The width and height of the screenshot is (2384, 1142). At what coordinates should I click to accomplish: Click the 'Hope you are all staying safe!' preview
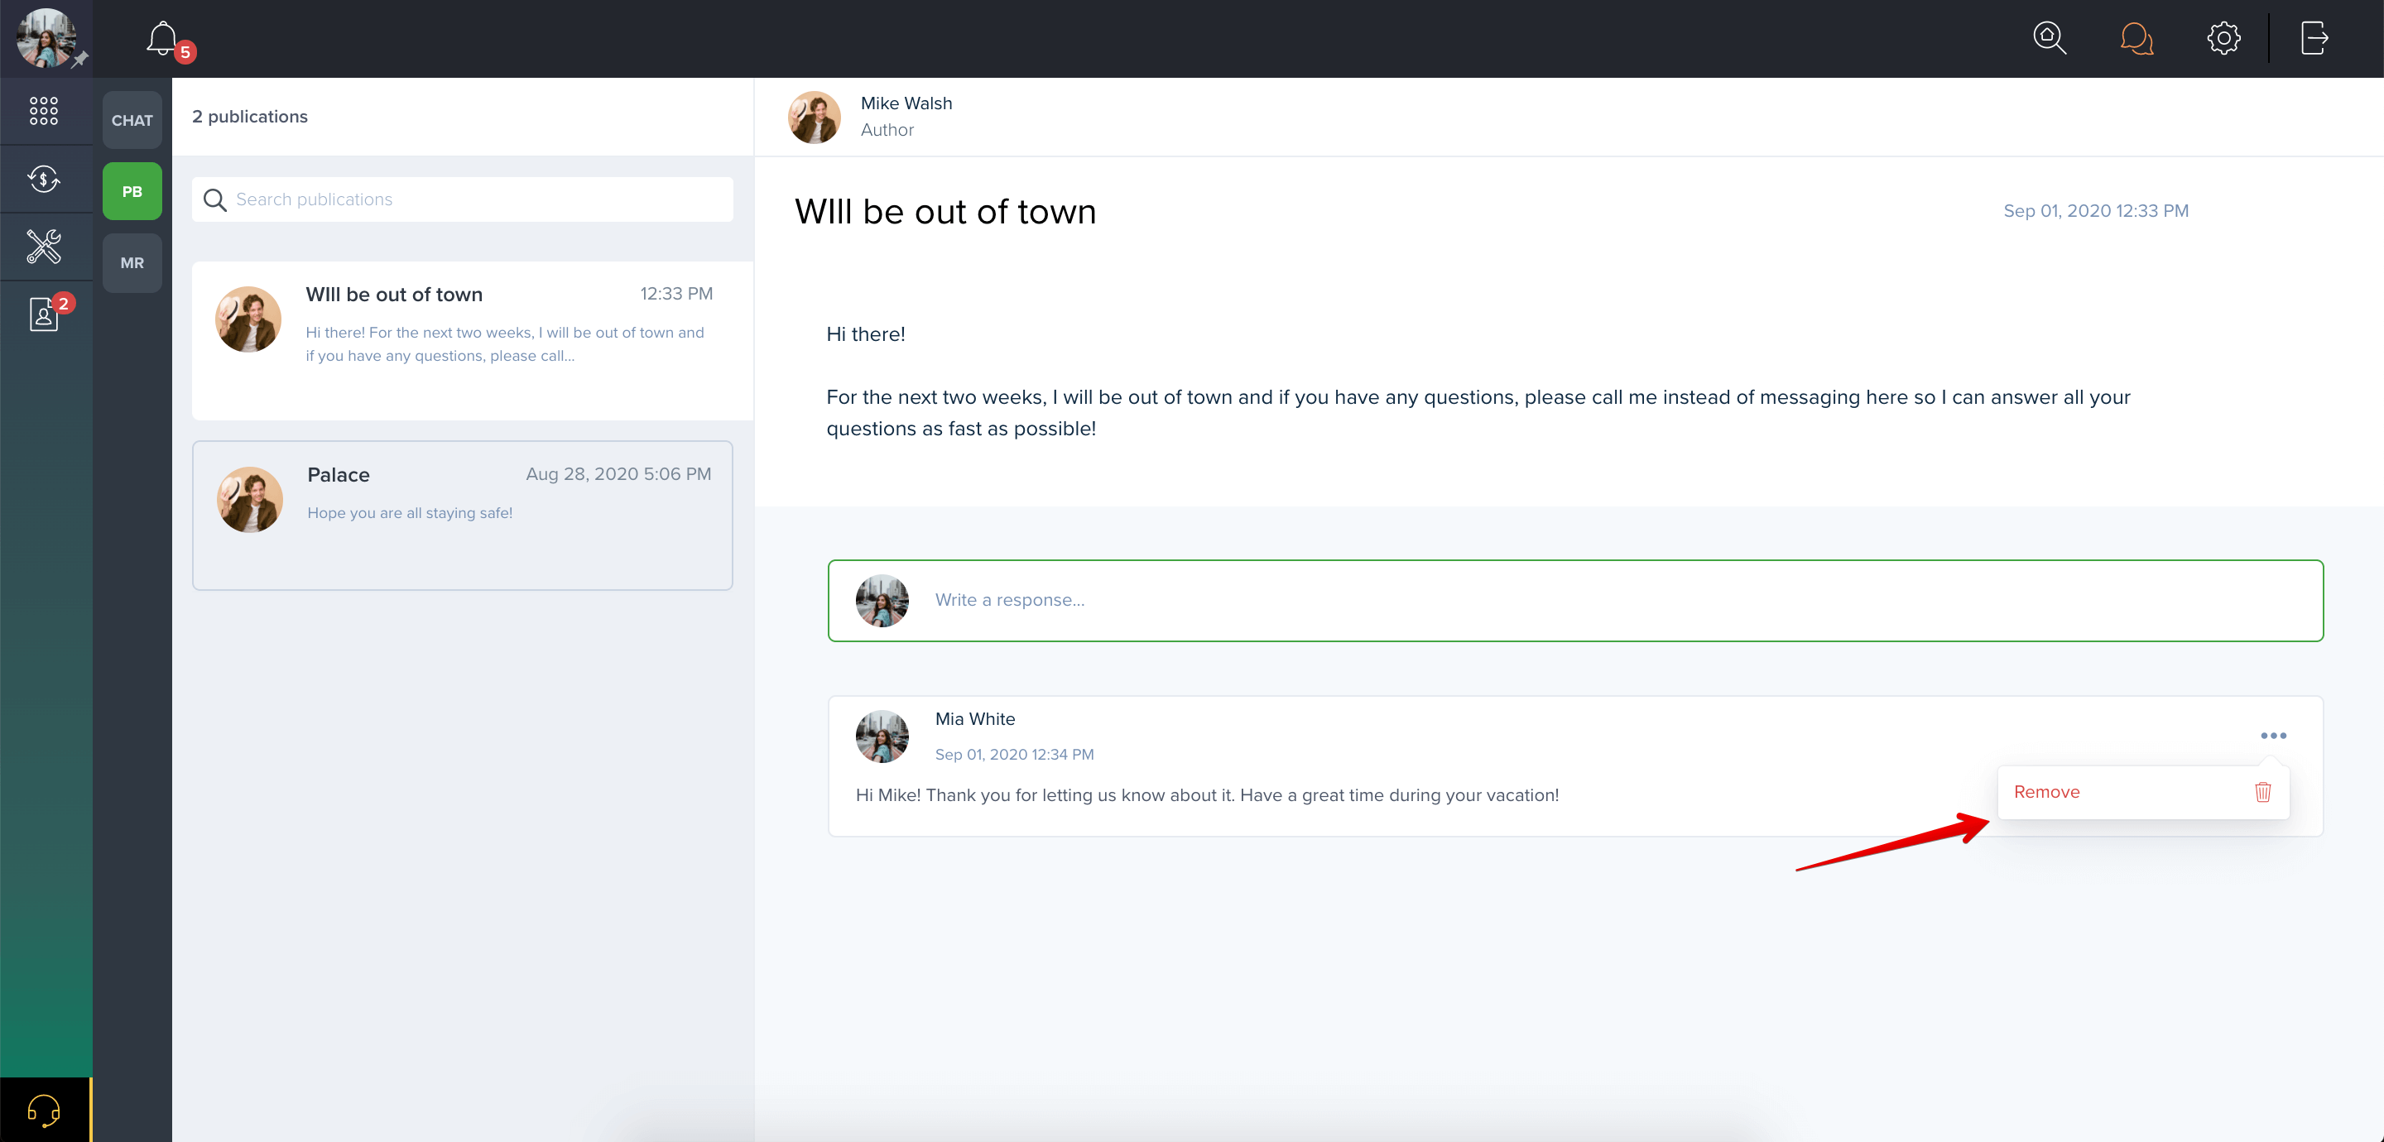tap(410, 513)
